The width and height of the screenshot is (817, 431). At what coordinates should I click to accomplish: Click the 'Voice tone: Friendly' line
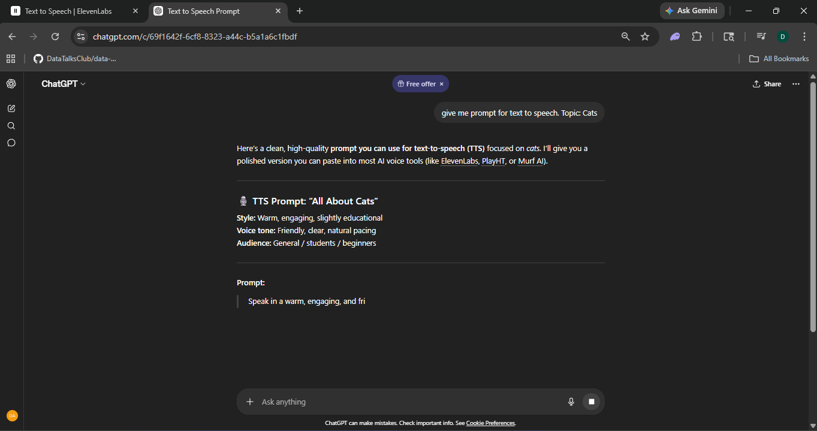[306, 231]
